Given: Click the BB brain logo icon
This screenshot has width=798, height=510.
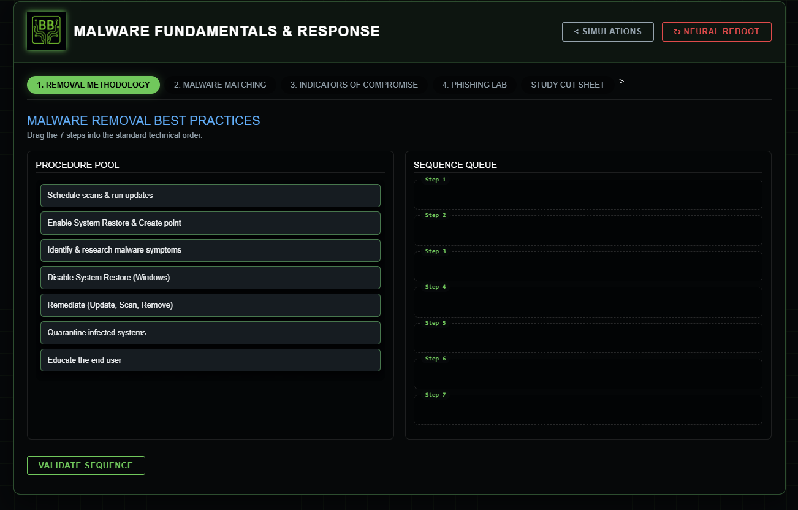Looking at the screenshot, I should [x=46, y=30].
